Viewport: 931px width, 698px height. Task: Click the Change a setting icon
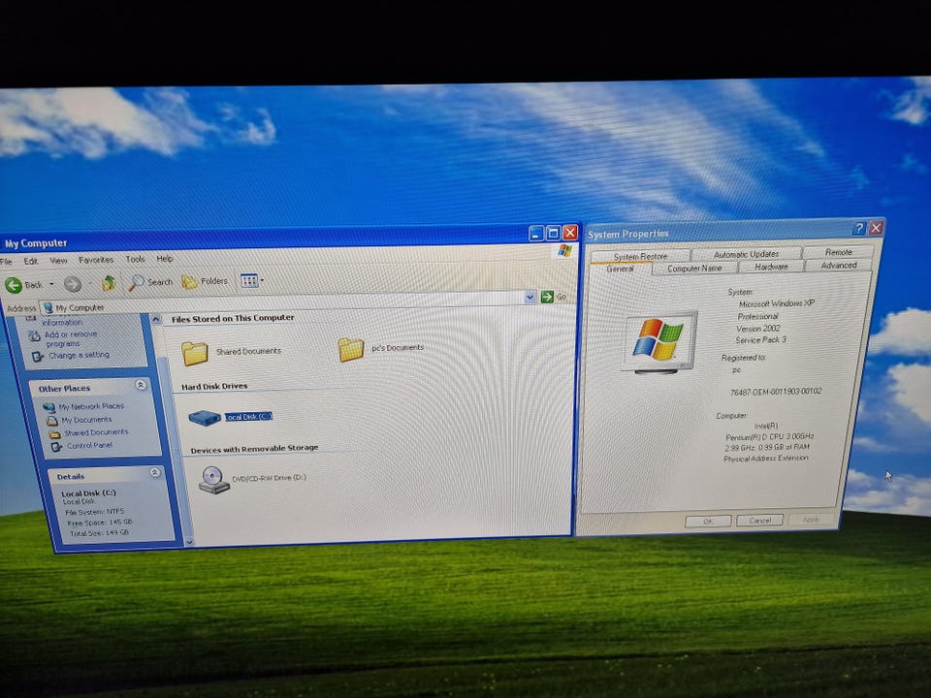click(x=38, y=356)
